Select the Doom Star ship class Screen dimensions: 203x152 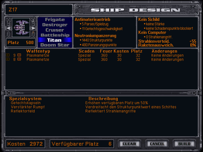(55, 45)
